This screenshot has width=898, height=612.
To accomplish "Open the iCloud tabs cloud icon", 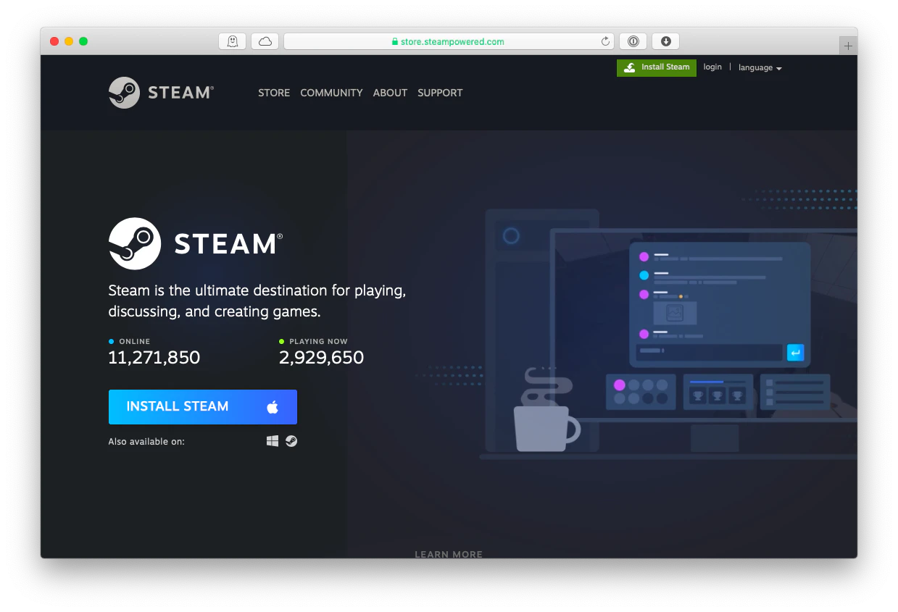I will pos(265,41).
